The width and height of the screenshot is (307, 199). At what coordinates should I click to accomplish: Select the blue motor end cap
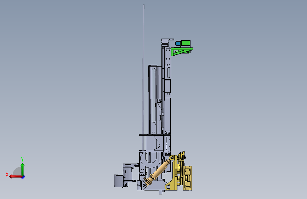(x=178, y=43)
